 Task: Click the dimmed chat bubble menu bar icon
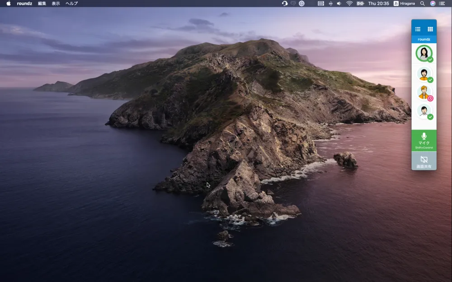click(293, 4)
